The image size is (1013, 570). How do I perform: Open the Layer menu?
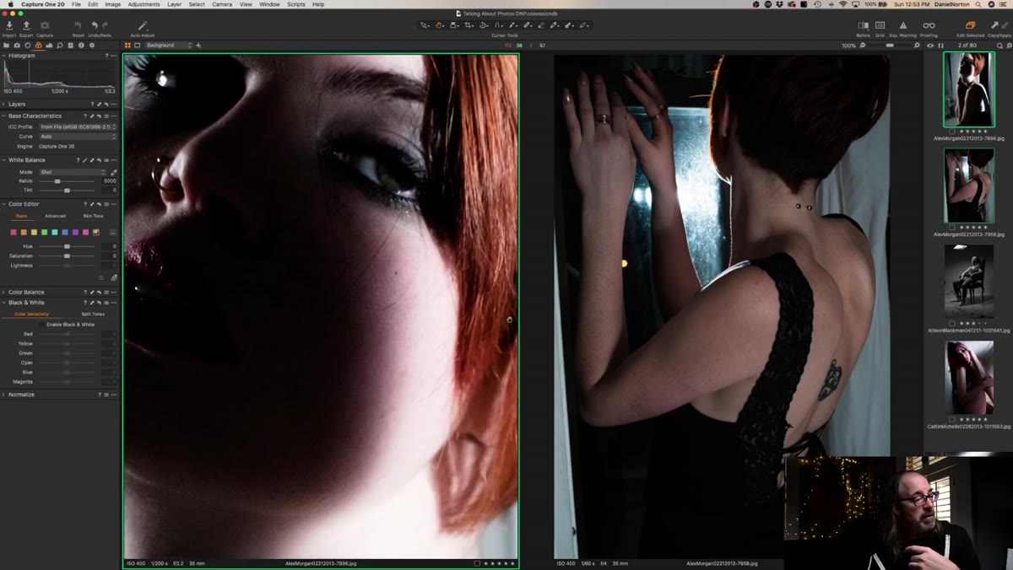pyautogui.click(x=174, y=4)
